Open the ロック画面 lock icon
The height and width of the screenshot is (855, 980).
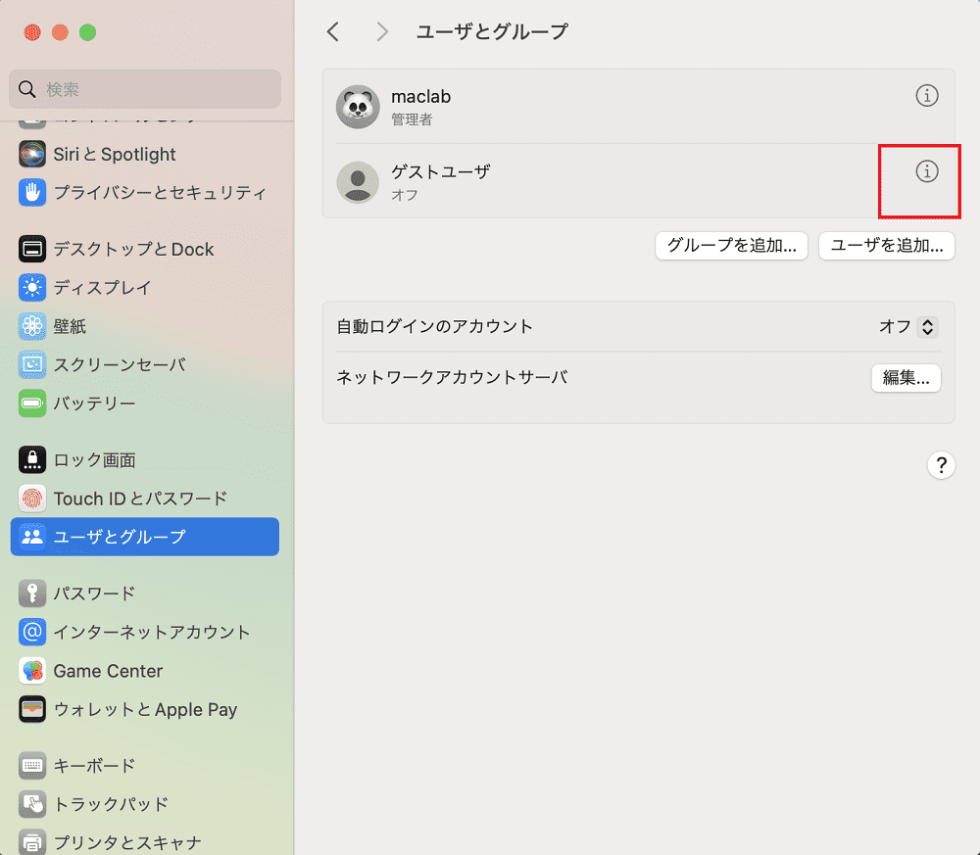pos(32,459)
